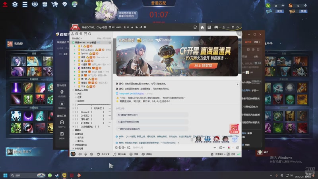Select the 东风场 sub-channel

pos(80,138)
